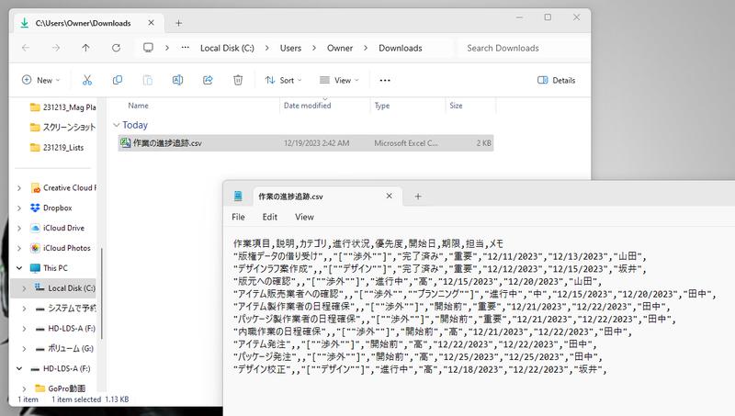Refresh the Downloads folder view
This screenshot has width=735, height=416.
pos(116,48)
